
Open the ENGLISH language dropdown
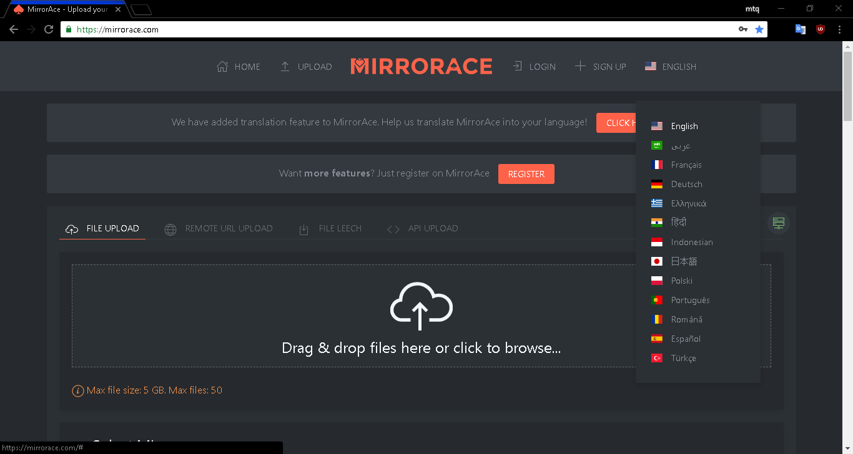click(671, 67)
